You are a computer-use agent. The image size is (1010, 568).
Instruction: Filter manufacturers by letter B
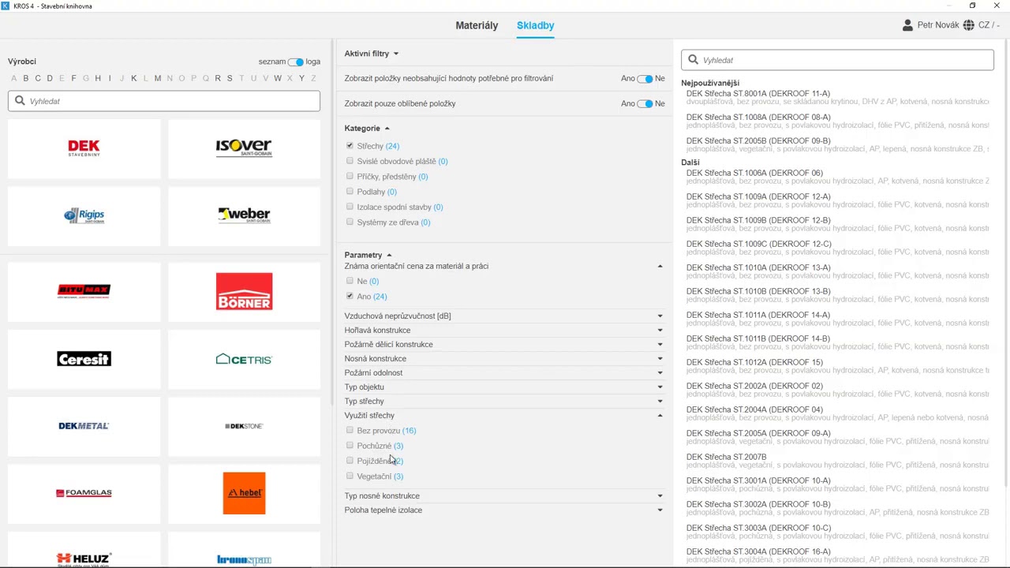pyautogui.click(x=26, y=78)
